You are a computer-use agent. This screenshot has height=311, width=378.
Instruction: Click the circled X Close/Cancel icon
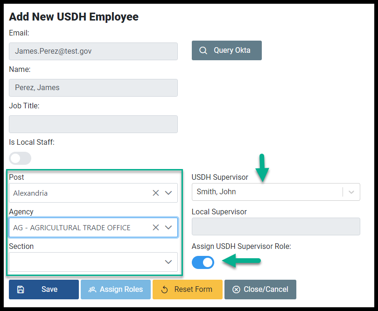click(x=236, y=290)
